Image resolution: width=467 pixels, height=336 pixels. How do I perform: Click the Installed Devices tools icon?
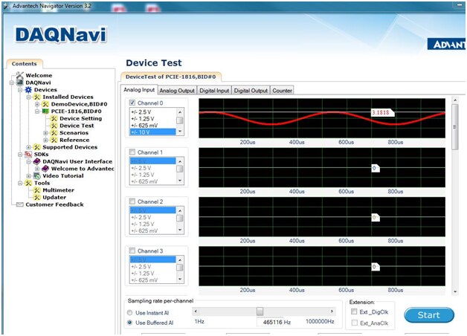click(37, 97)
